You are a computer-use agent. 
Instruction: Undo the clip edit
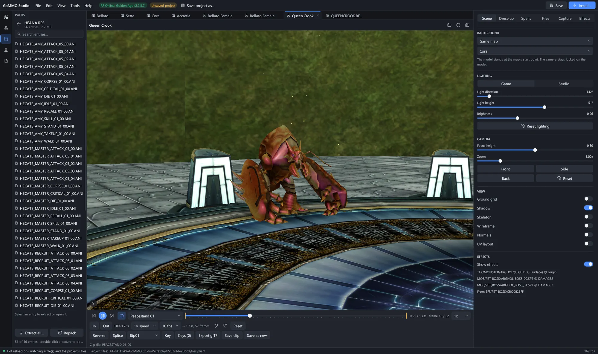216,326
